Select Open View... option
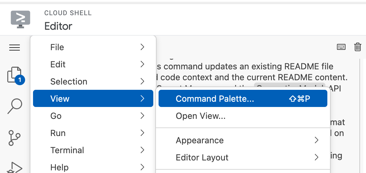 (x=201, y=116)
